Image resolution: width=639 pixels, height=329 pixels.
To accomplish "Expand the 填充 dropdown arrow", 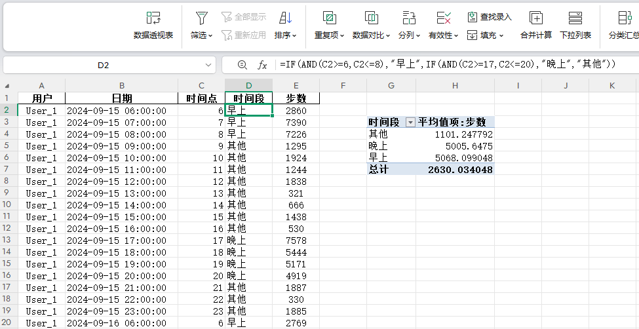I will pyautogui.click(x=501, y=36).
